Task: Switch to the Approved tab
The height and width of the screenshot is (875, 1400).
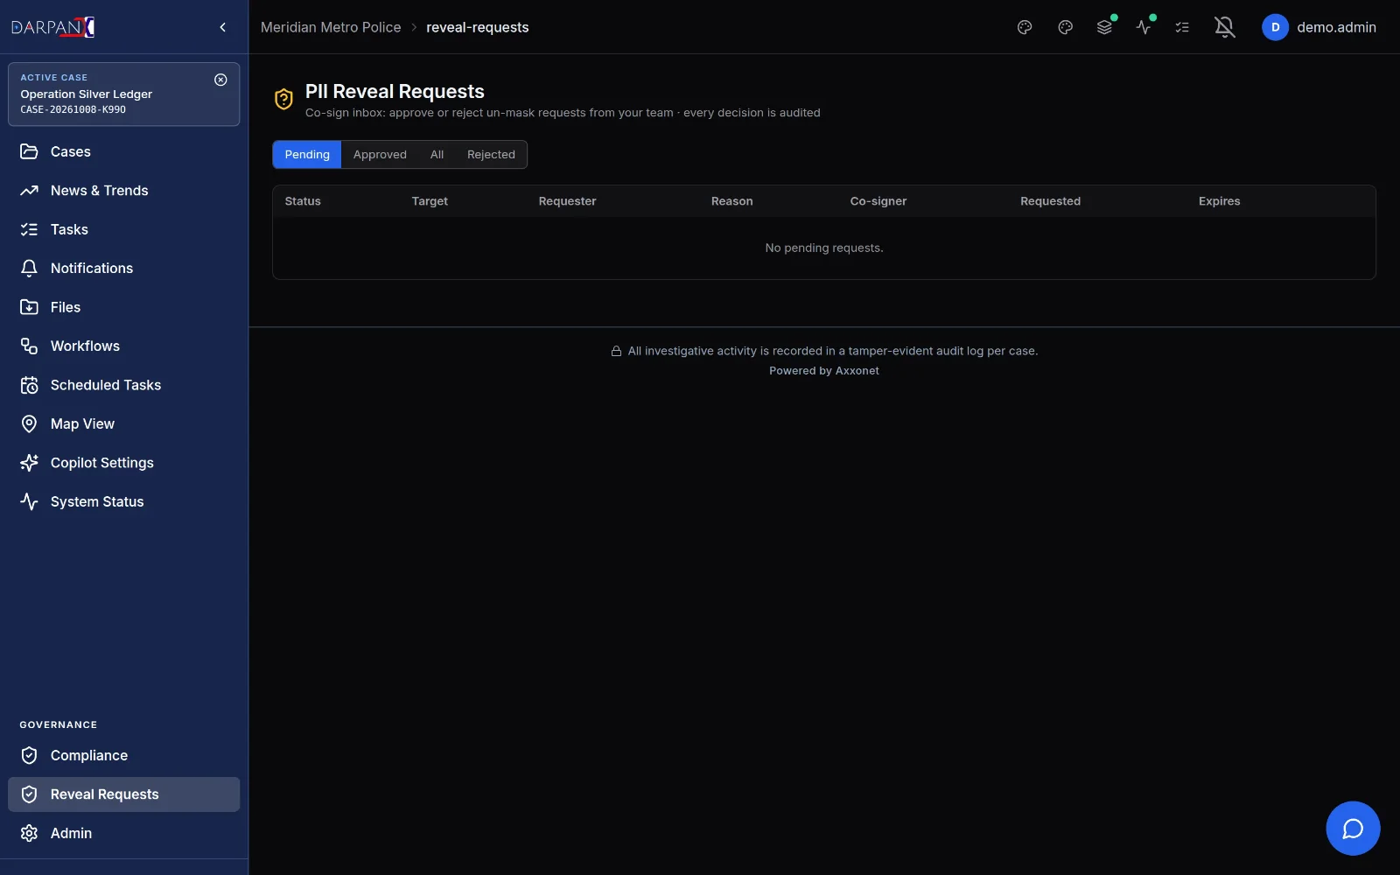Action: 380,155
